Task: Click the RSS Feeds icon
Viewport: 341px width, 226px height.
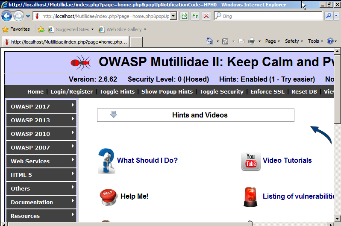Action: pyautogui.click(x=225, y=41)
